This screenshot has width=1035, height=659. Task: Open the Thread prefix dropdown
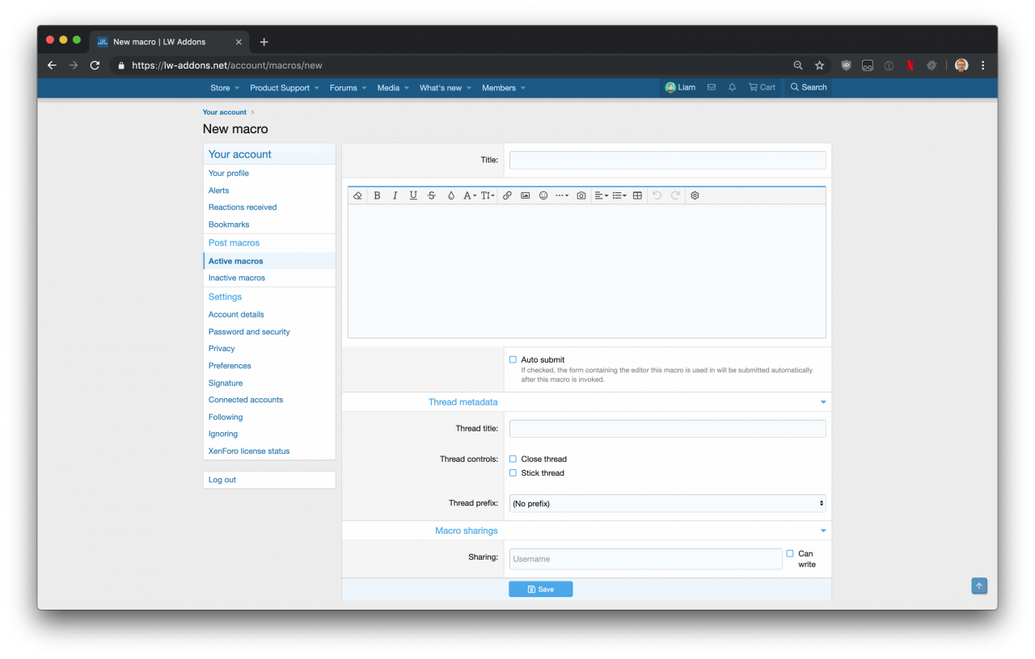tap(667, 503)
